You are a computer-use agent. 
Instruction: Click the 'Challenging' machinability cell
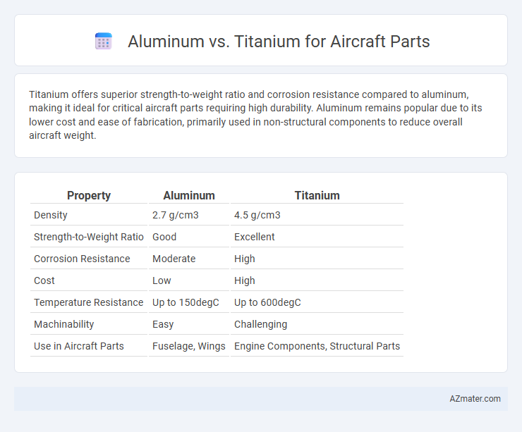261,324
